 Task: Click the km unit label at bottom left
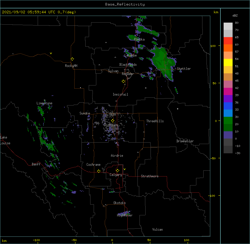click(4, 241)
